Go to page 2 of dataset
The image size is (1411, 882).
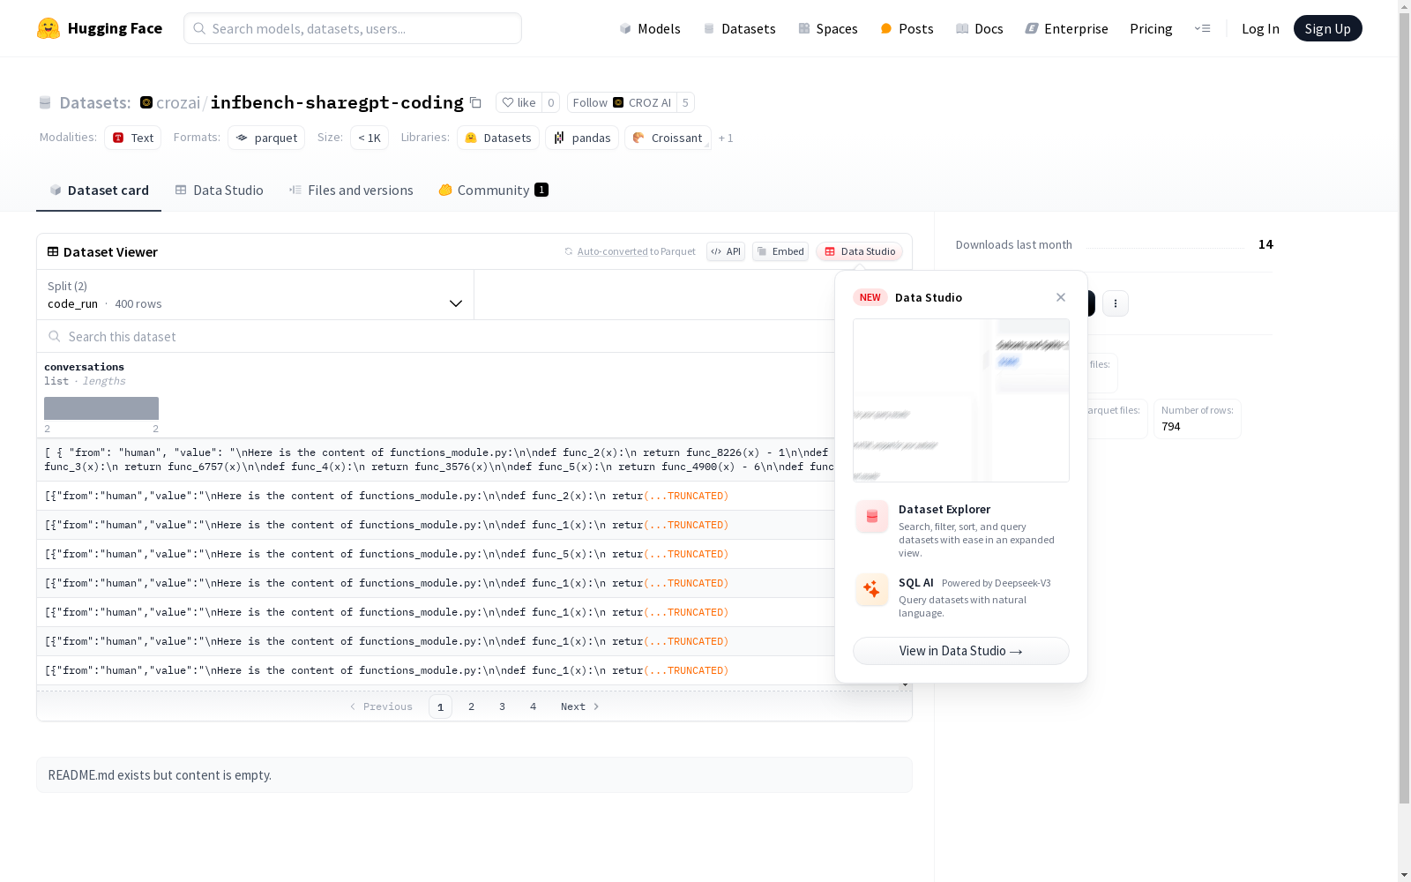472,706
